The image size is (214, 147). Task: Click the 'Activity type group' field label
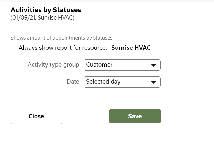[x=53, y=65]
